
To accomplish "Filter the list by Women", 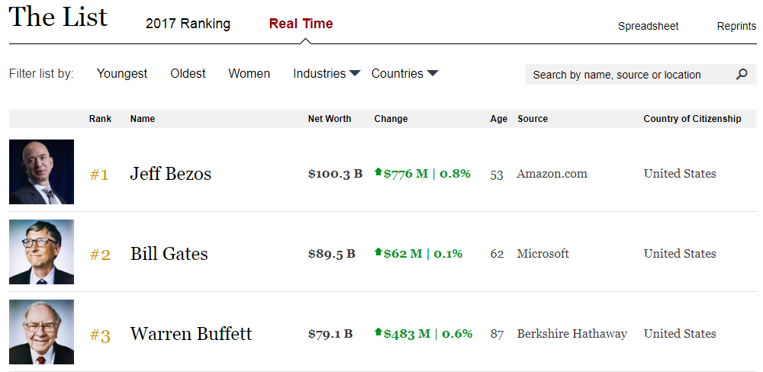I will (249, 74).
